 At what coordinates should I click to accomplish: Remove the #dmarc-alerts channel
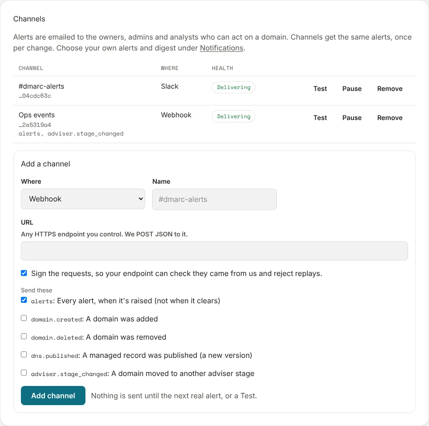[389, 89]
